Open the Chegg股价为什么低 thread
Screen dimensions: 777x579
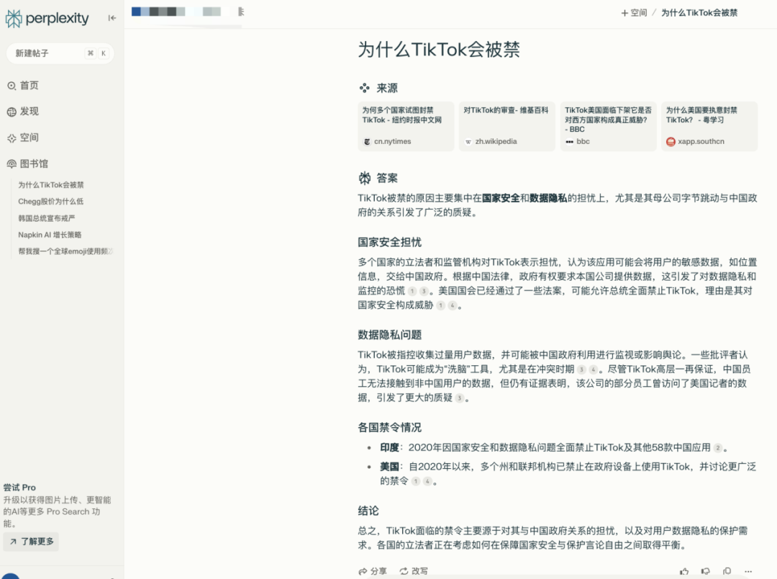pos(51,202)
